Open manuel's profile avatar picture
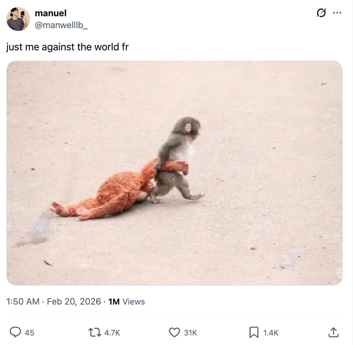Image resolution: width=353 pixels, height=345 pixels. (18, 19)
